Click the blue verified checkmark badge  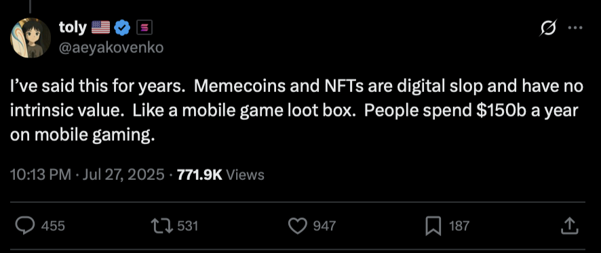point(123,28)
